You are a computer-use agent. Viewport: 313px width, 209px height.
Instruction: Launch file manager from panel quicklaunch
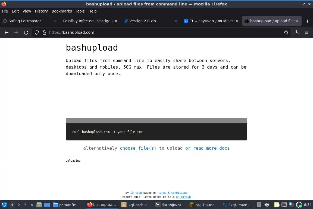[x=39, y=205]
